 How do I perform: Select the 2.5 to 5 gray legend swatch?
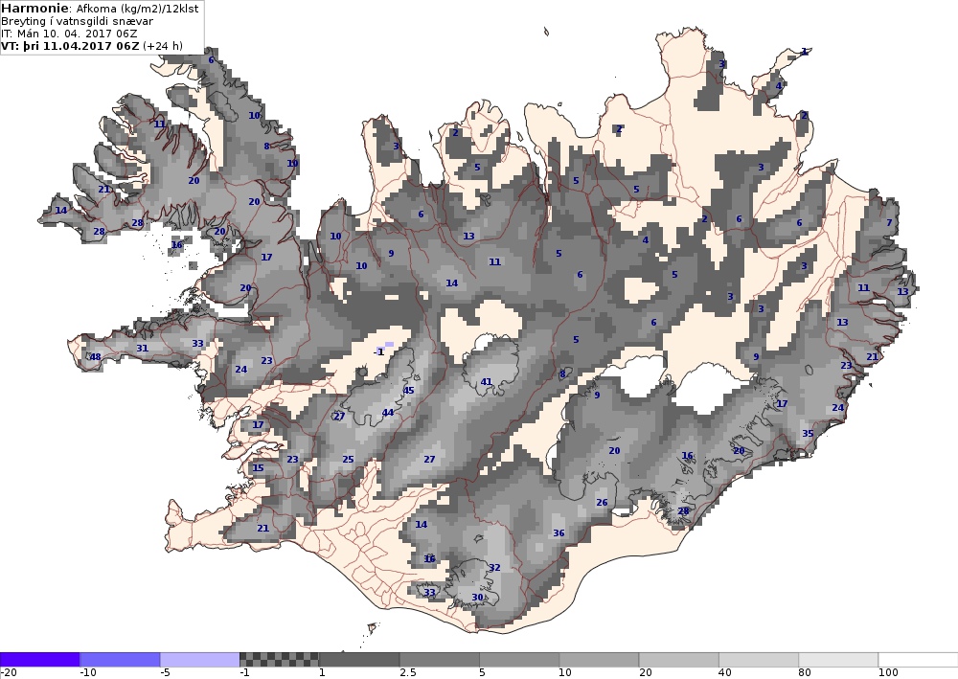(440, 660)
